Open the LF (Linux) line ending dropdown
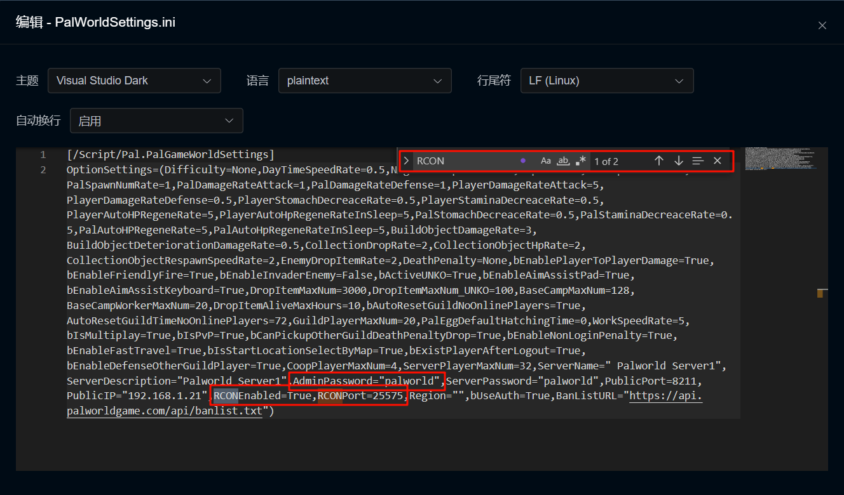Viewport: 844px width, 495px height. [x=607, y=81]
